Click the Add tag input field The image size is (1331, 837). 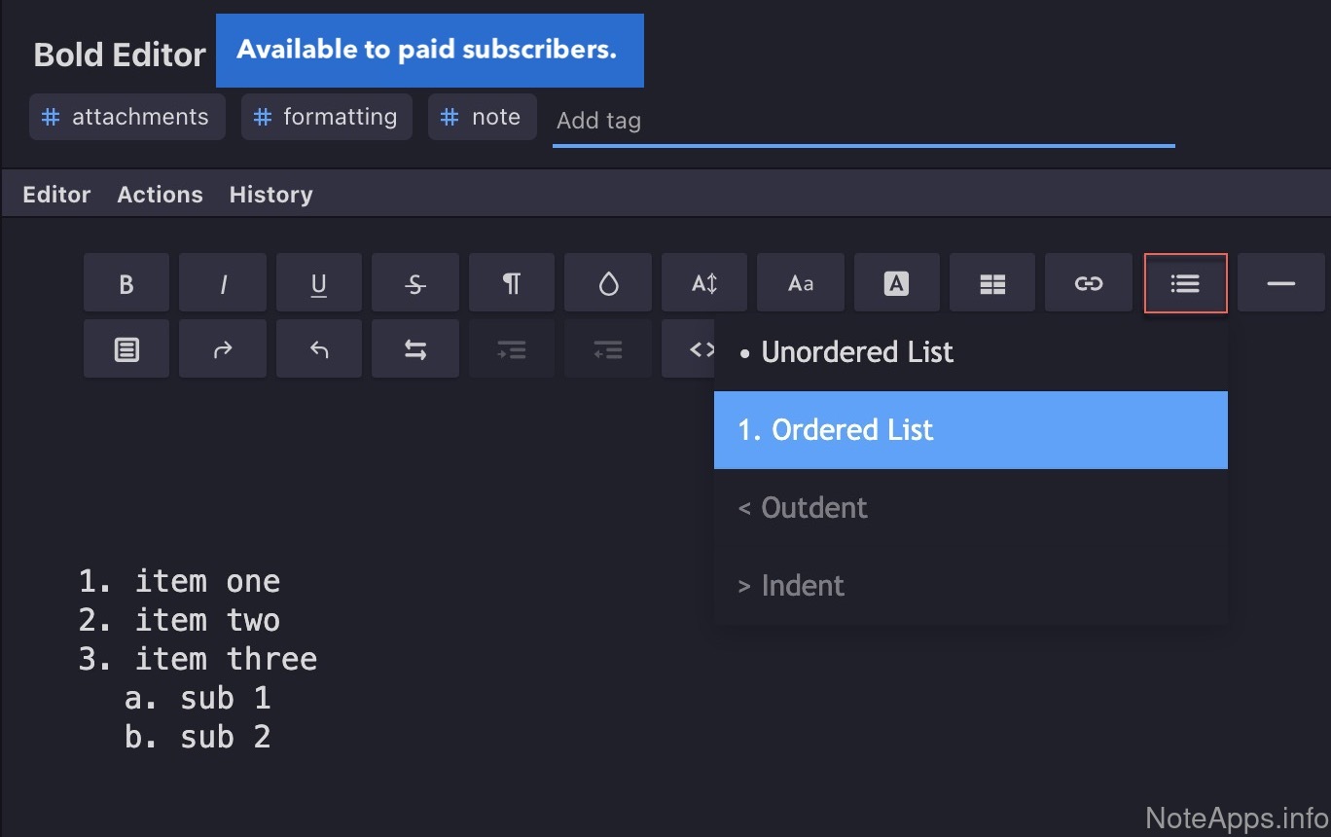coord(862,122)
